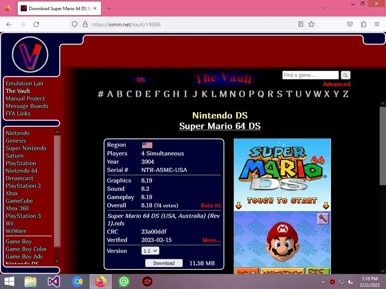The image size is (386, 289).
Task: Open the extensions puzzle icon
Action: click(363, 24)
